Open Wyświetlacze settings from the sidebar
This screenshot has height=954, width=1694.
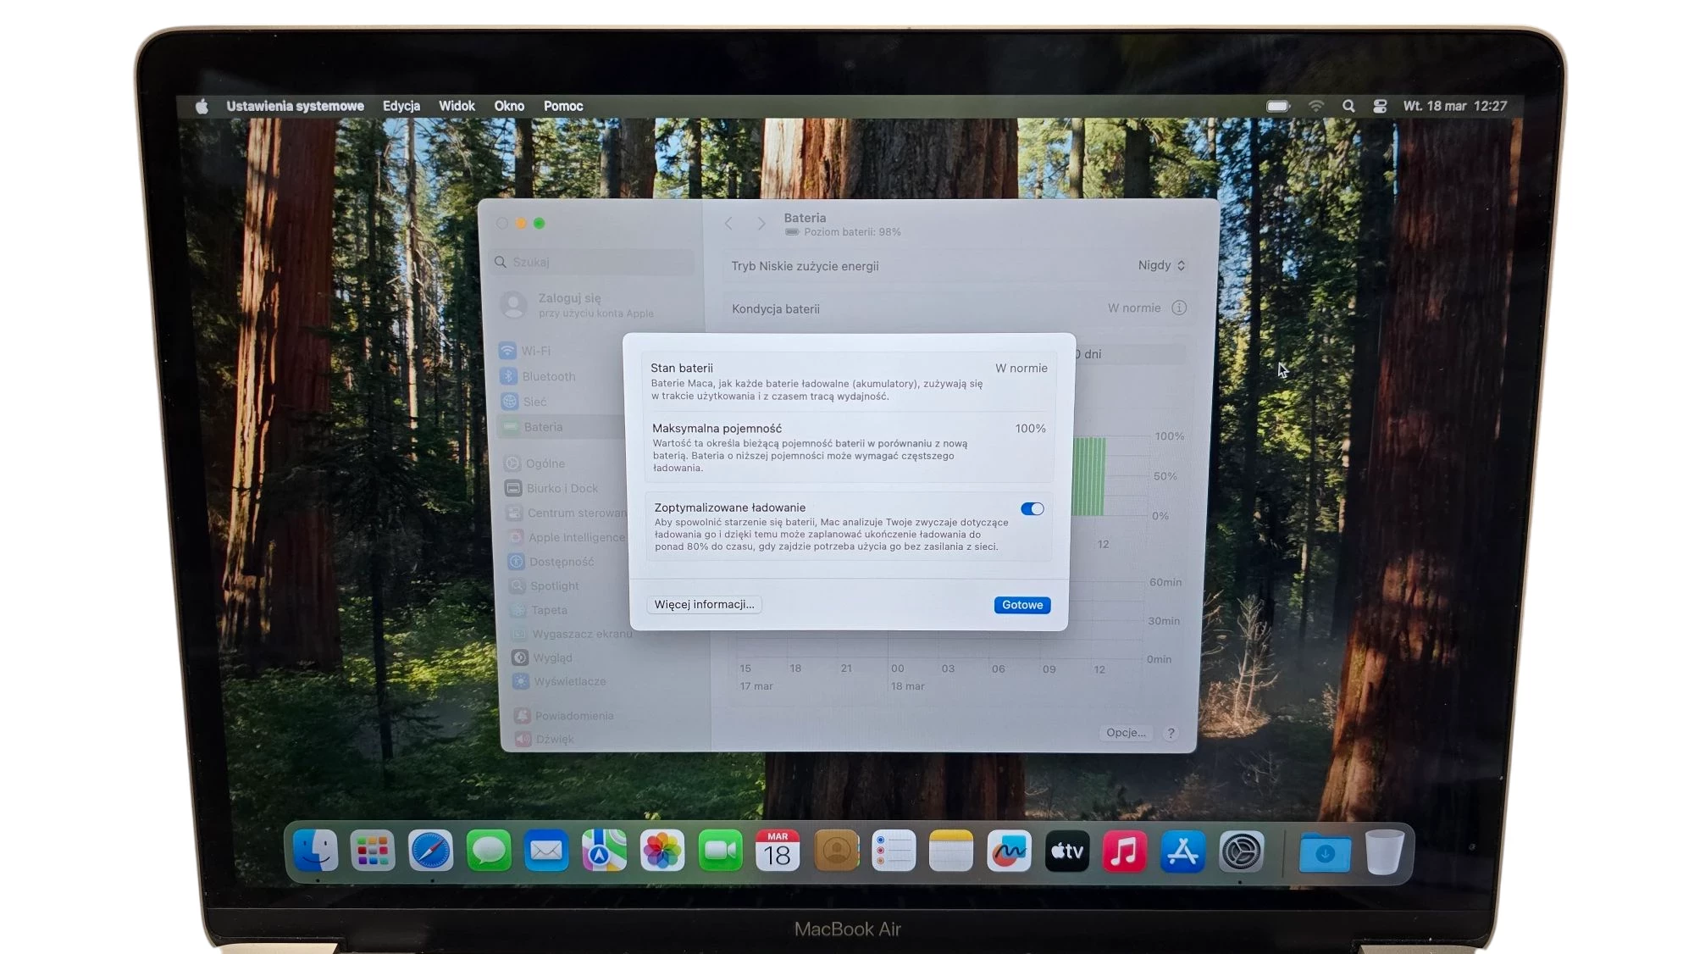click(566, 681)
